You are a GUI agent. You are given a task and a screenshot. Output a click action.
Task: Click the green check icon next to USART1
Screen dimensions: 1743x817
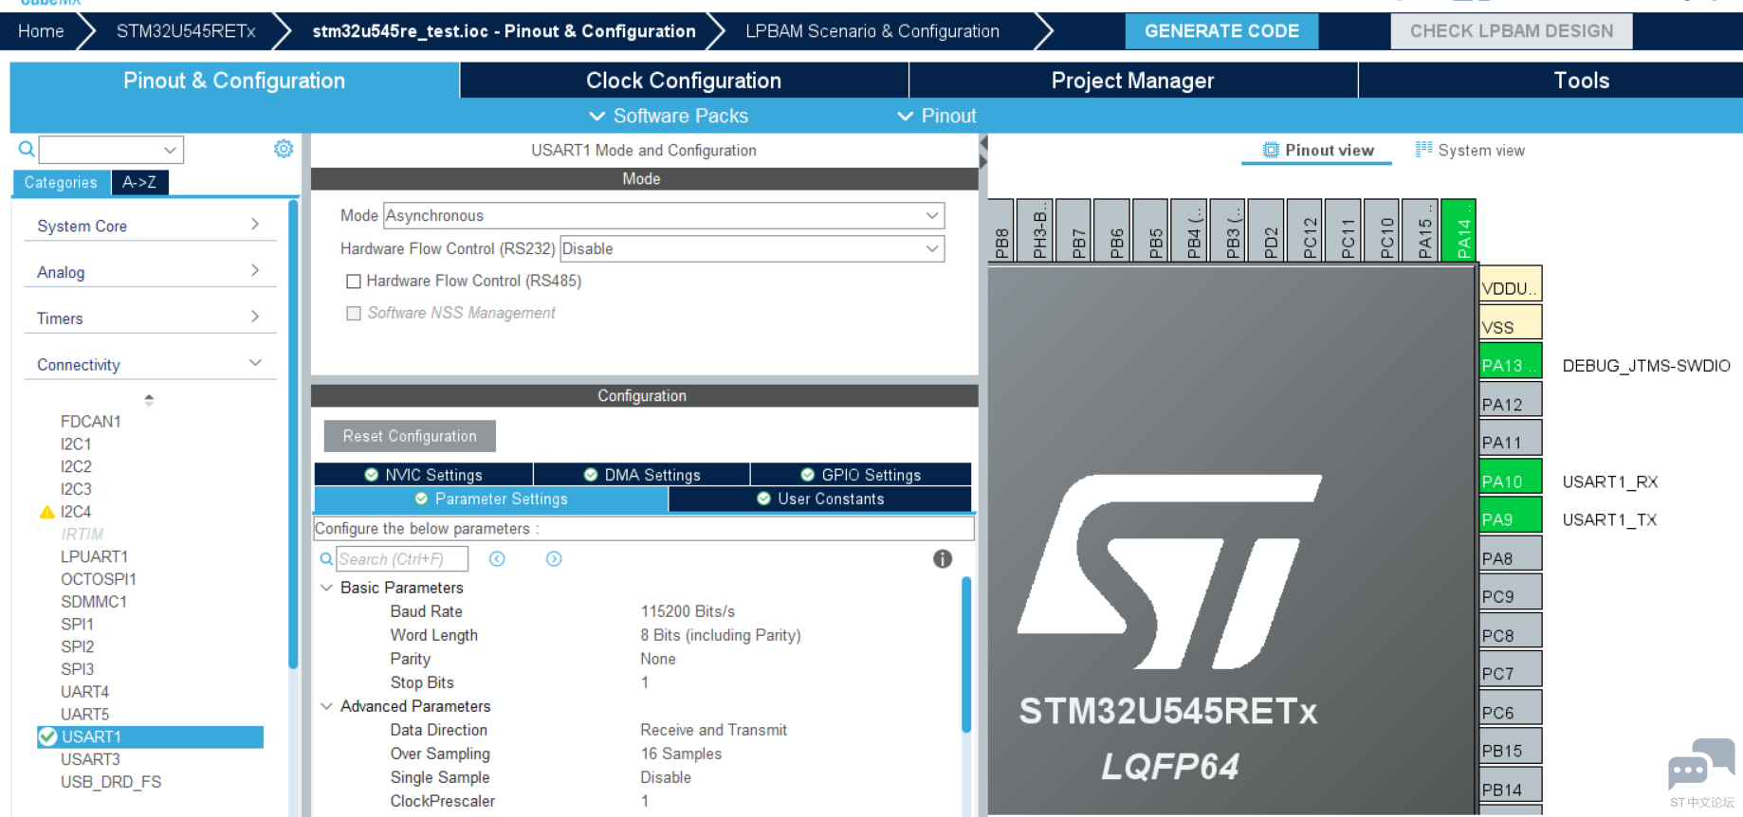coord(48,736)
